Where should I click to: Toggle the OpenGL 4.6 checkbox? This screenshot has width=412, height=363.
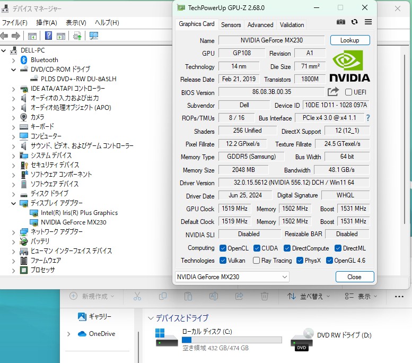[x=329, y=261]
